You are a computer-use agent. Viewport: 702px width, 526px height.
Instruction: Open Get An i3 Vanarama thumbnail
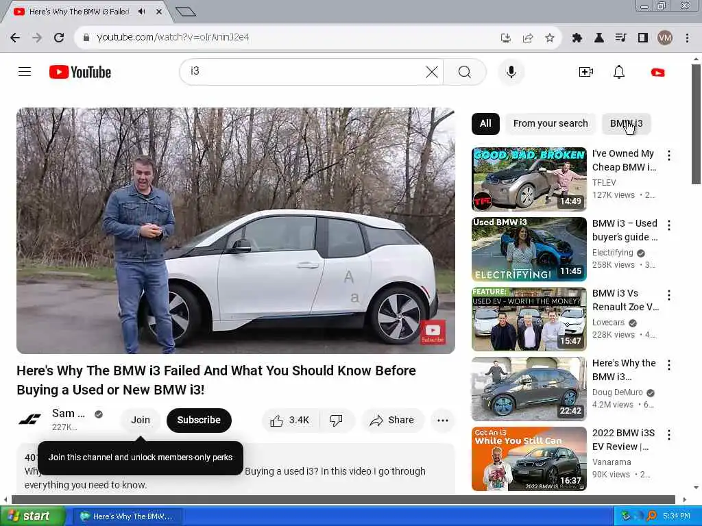529,458
